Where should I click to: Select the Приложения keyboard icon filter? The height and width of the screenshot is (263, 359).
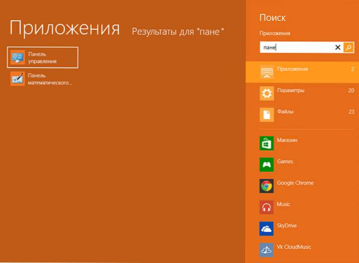267,72
